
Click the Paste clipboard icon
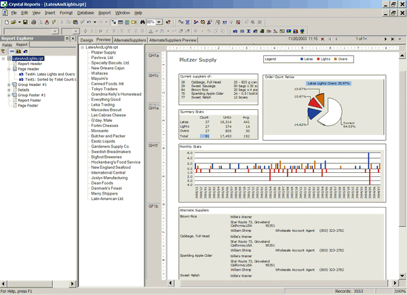click(x=75, y=22)
